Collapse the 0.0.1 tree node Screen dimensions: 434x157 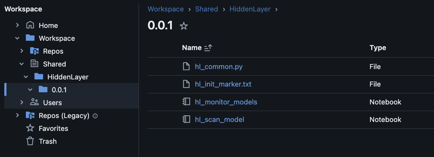pos(30,89)
